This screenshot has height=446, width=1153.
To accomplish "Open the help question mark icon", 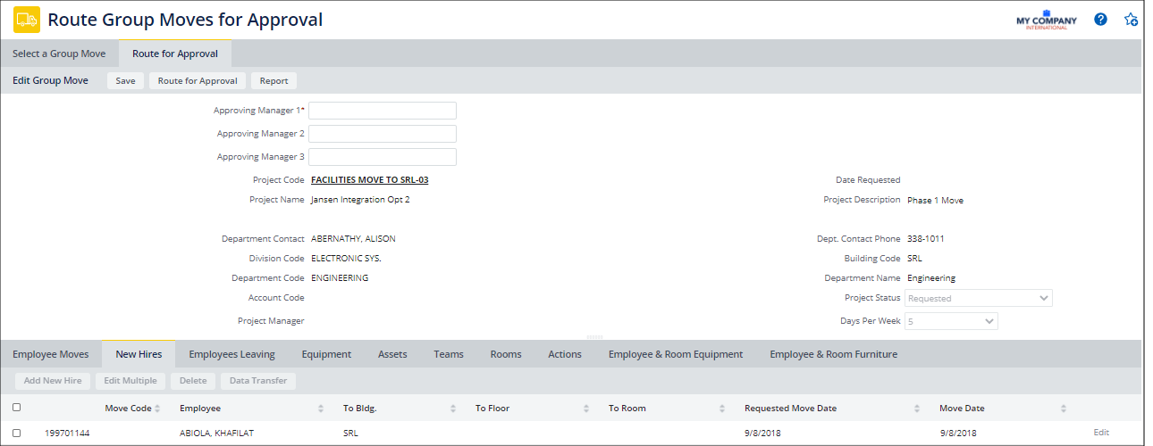I will (x=1100, y=20).
